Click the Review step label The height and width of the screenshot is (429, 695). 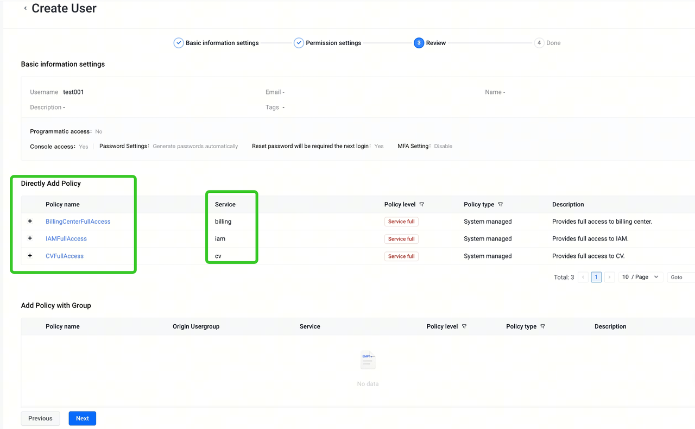(436, 43)
